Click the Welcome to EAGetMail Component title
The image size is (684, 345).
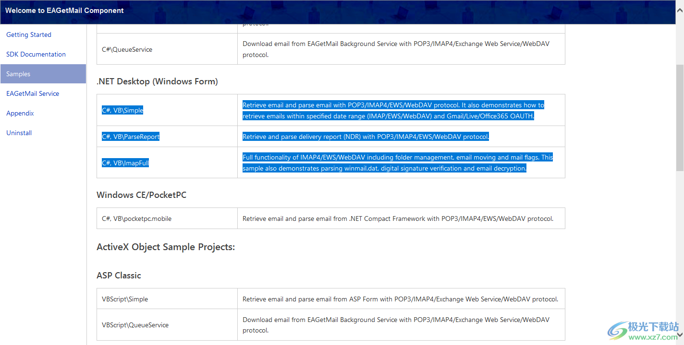tap(64, 11)
